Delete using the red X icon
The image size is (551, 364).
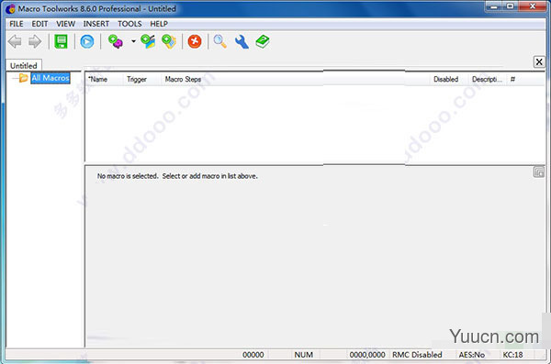[195, 41]
